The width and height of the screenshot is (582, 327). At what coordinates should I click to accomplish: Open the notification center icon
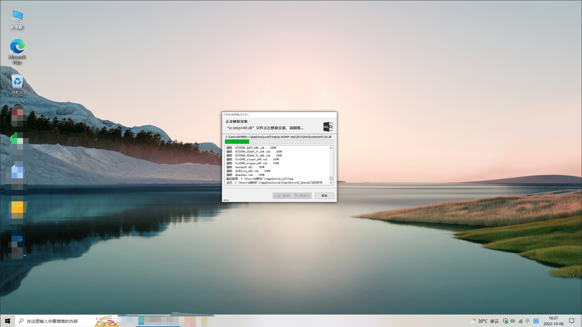(572, 321)
